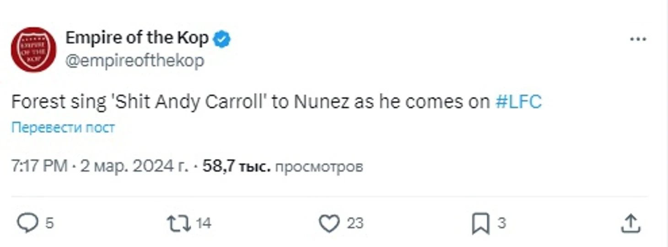The width and height of the screenshot is (668, 247).
Task: Click the Empire of the Kop display name
Action: pyautogui.click(x=137, y=38)
